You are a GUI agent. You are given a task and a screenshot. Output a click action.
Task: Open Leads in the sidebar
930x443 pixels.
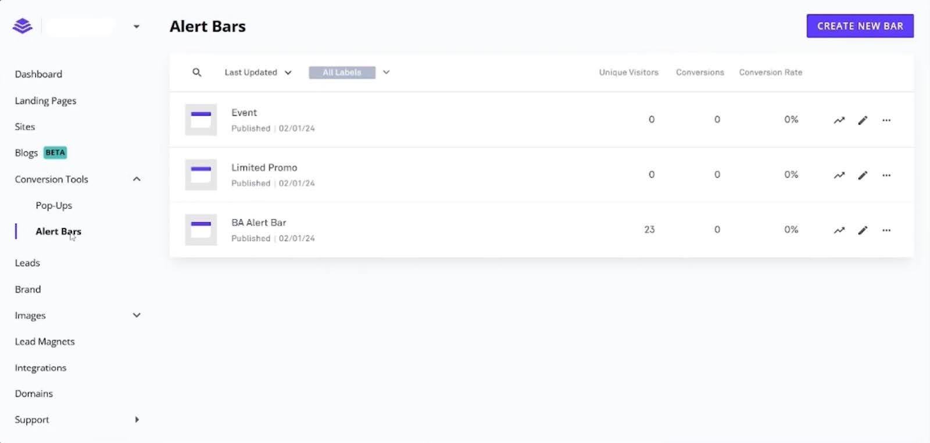(x=27, y=263)
